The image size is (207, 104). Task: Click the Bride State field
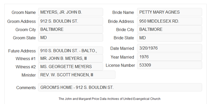coord(169,38)
